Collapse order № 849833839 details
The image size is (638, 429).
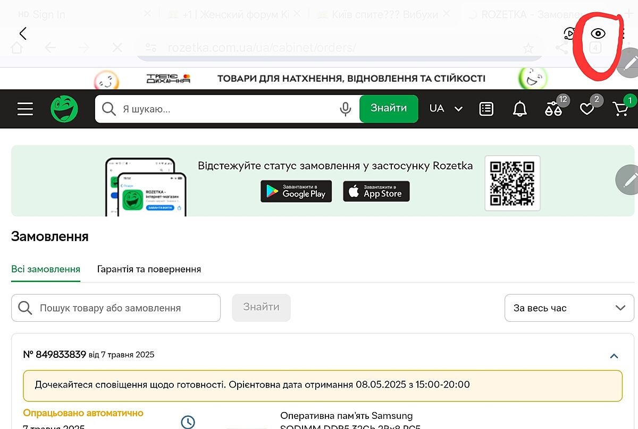coord(614,356)
